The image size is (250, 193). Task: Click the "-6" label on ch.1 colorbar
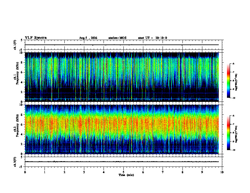coord(233,63)
